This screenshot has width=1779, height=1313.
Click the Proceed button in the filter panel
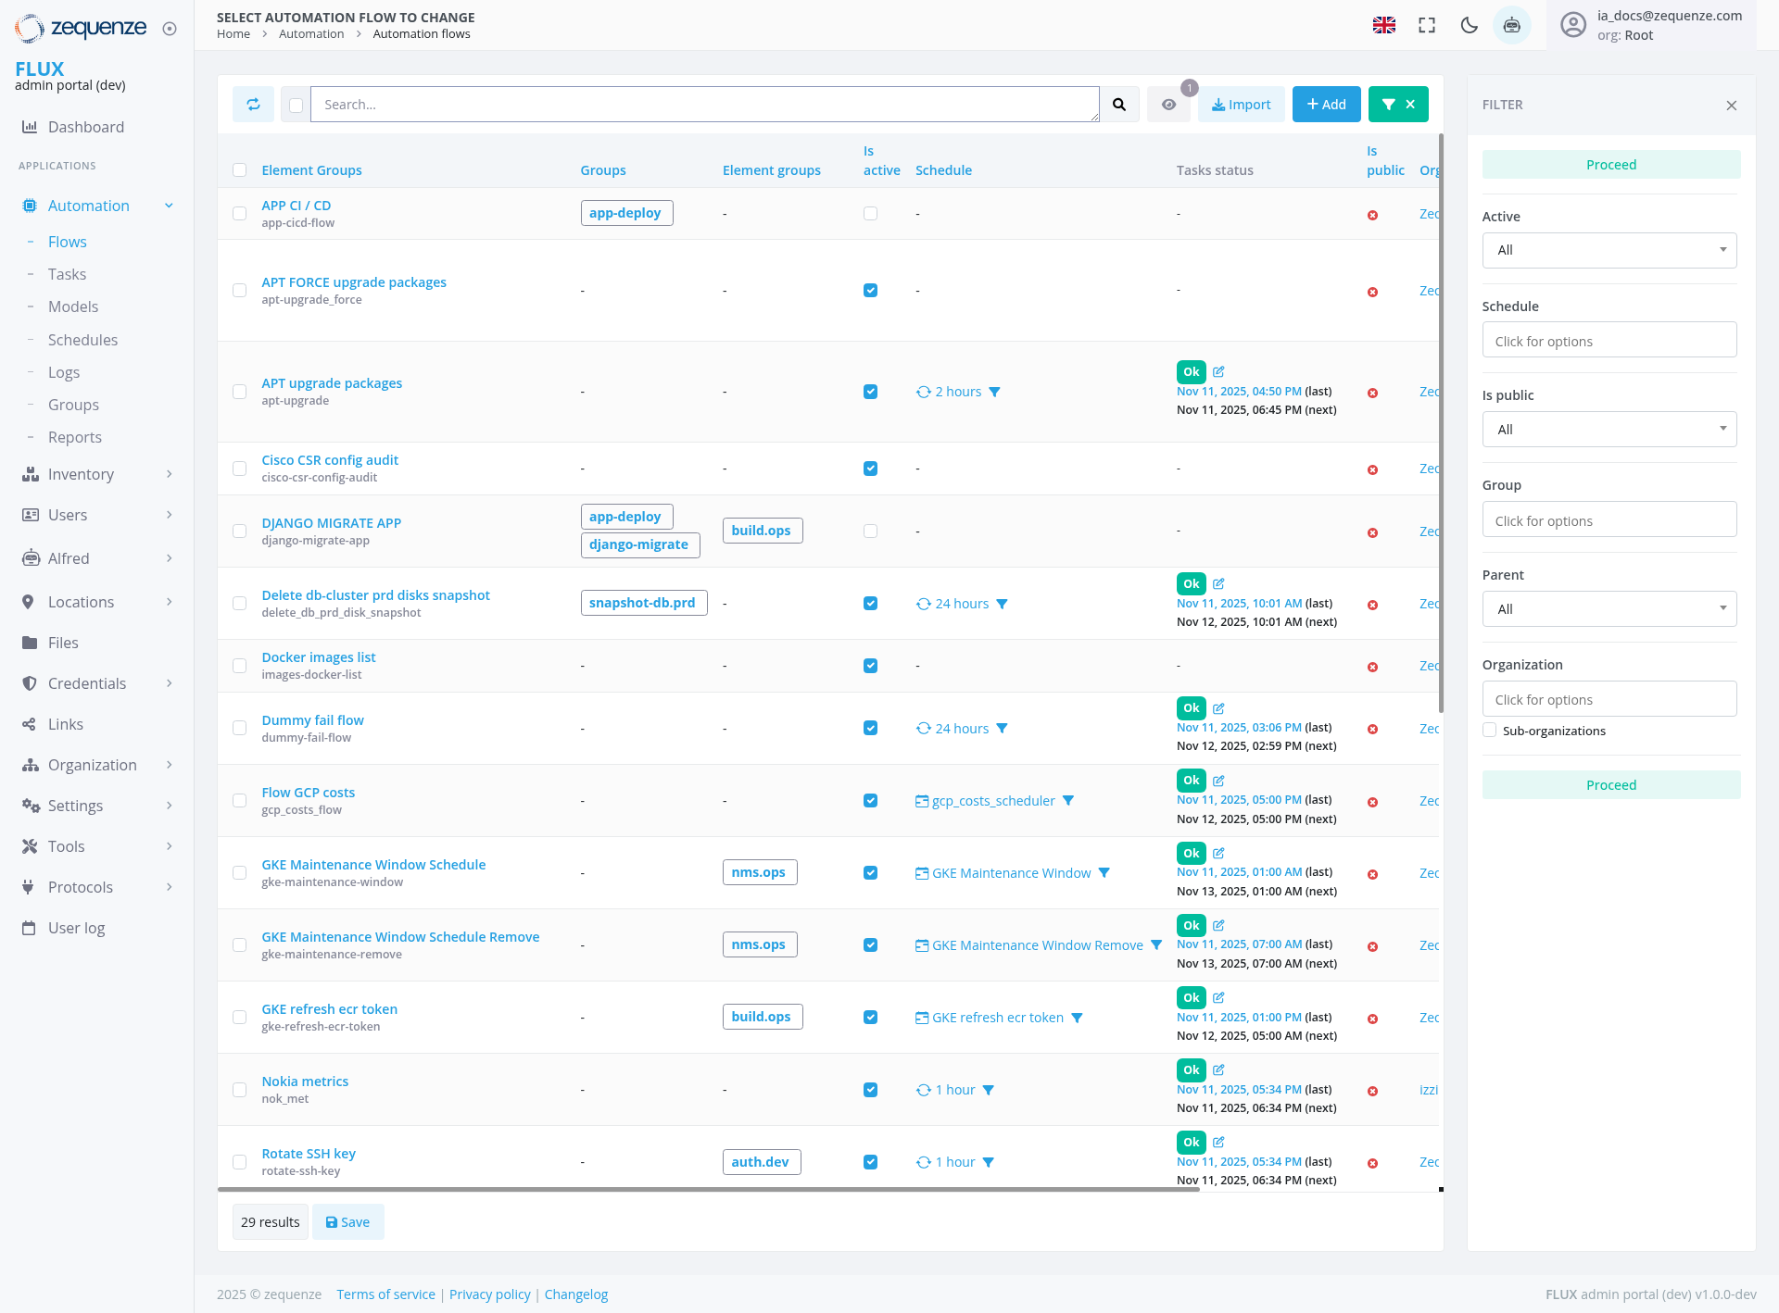[1610, 164]
